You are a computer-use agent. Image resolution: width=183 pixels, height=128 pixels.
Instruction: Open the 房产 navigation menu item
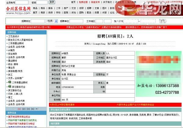pyautogui.click(x=66, y=8)
